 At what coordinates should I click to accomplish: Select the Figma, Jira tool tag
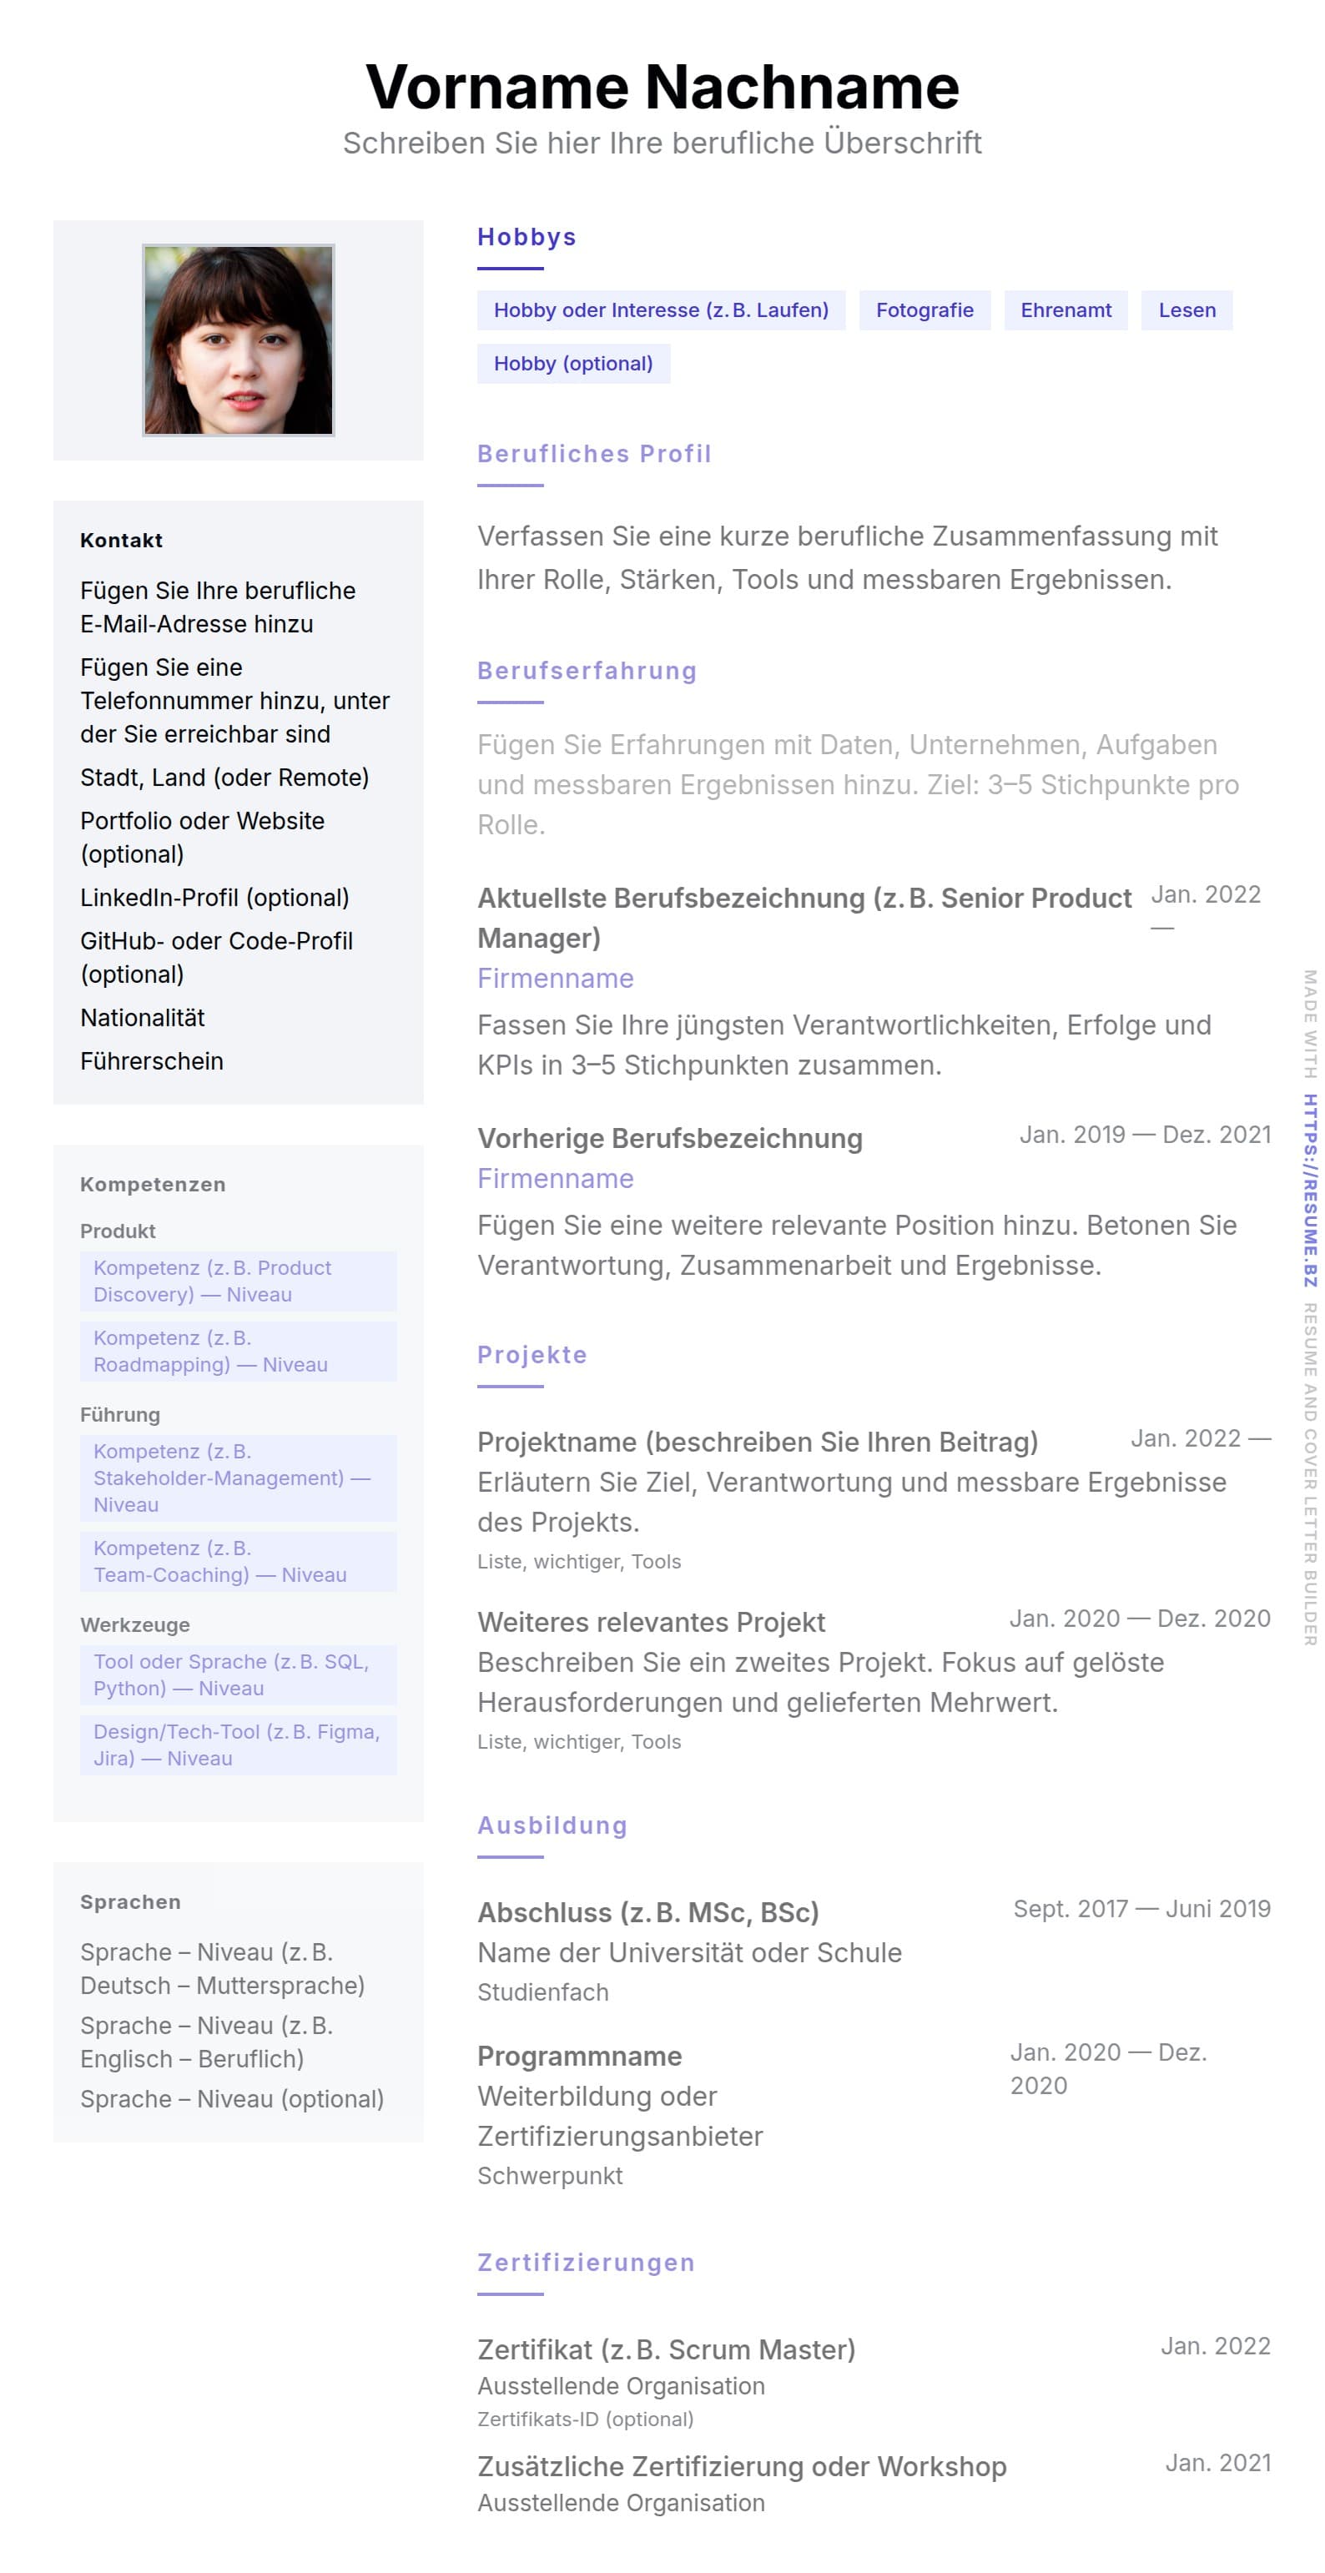237,1745
